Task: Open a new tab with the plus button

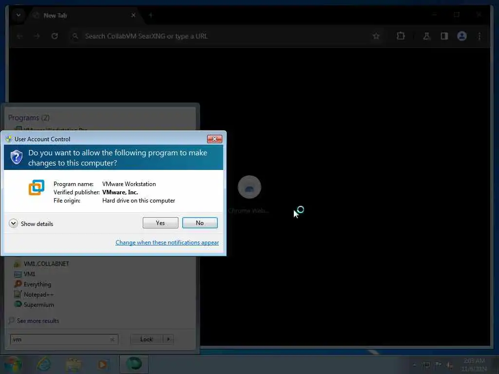Action: [151, 15]
